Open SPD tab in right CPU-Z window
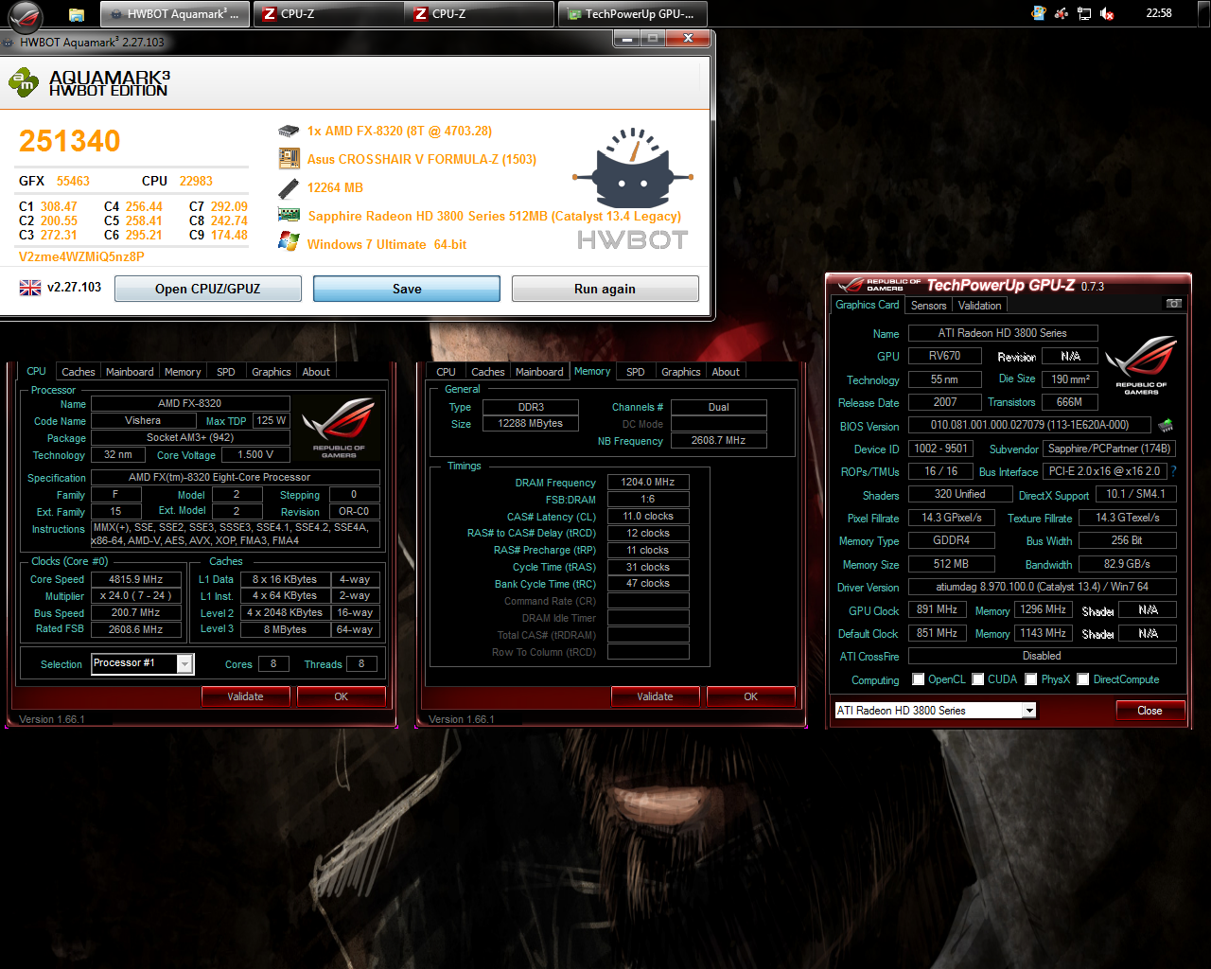Screen dimensions: 1211x969 (x=635, y=372)
